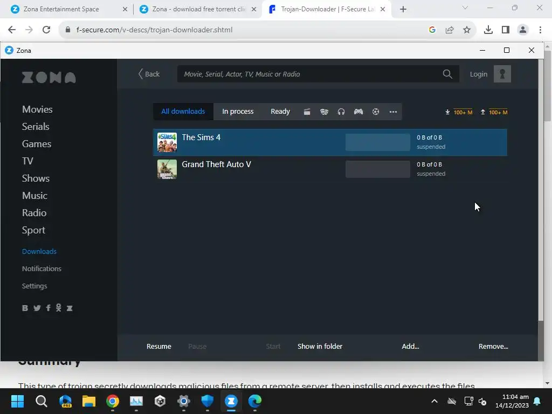
Task: Open Chrome tab search chevron
Action: [x=465, y=8]
